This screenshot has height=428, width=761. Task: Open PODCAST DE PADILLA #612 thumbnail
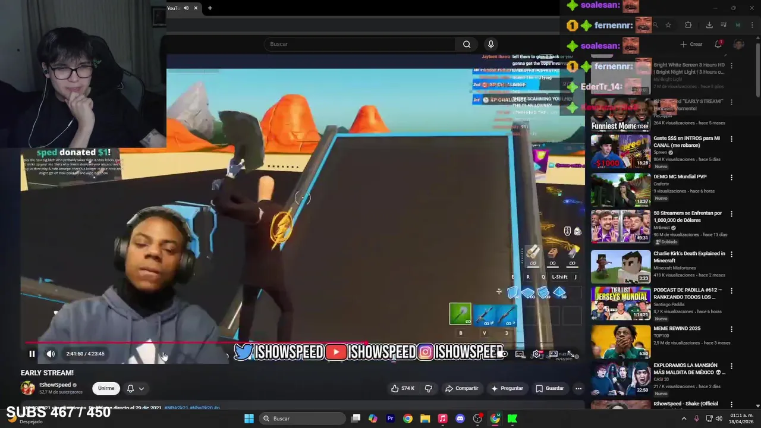click(620, 303)
